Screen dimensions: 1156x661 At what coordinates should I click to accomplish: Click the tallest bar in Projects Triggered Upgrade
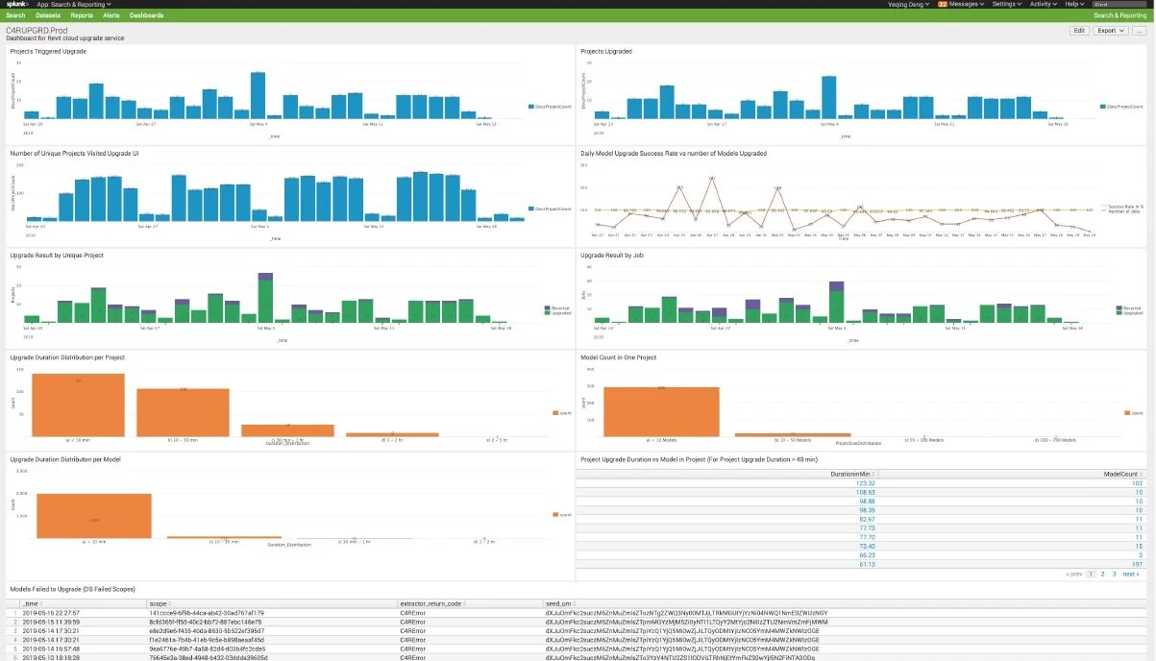point(258,95)
